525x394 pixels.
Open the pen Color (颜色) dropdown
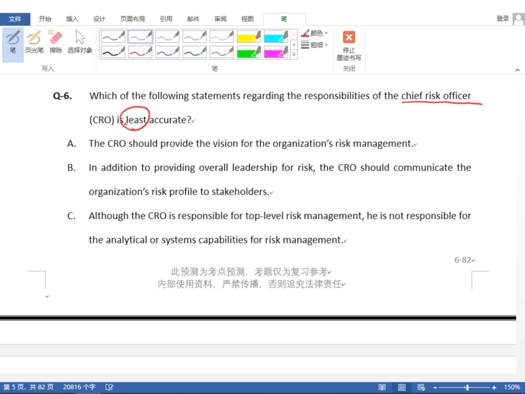click(315, 33)
